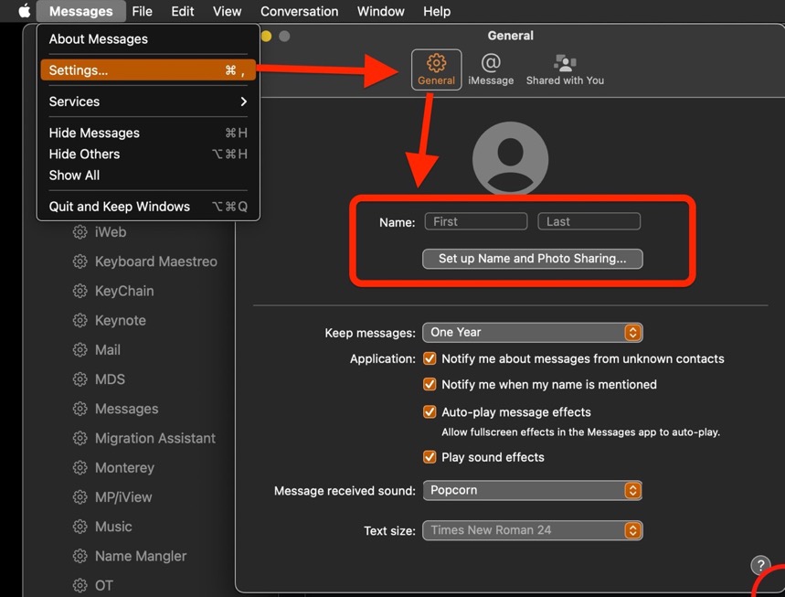Open the Window menu
This screenshot has height=597, width=785.
380,11
